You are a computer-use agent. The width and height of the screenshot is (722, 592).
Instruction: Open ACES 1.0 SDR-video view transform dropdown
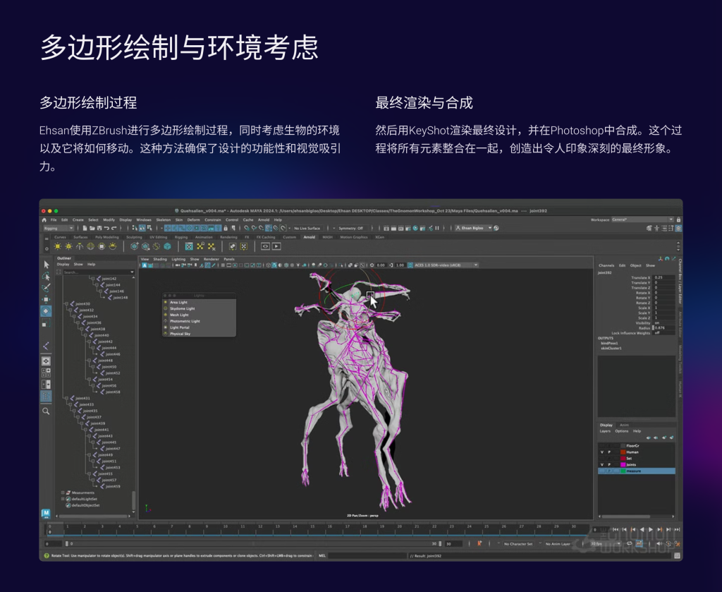446,265
